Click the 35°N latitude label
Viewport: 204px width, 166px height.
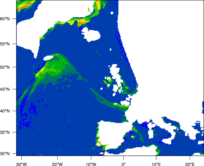5,132
